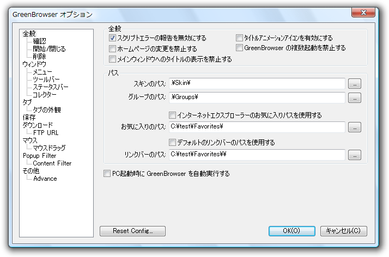Select ウィンドウ tree item
The height and width of the screenshot is (257, 389).
pyautogui.click(x=34, y=64)
